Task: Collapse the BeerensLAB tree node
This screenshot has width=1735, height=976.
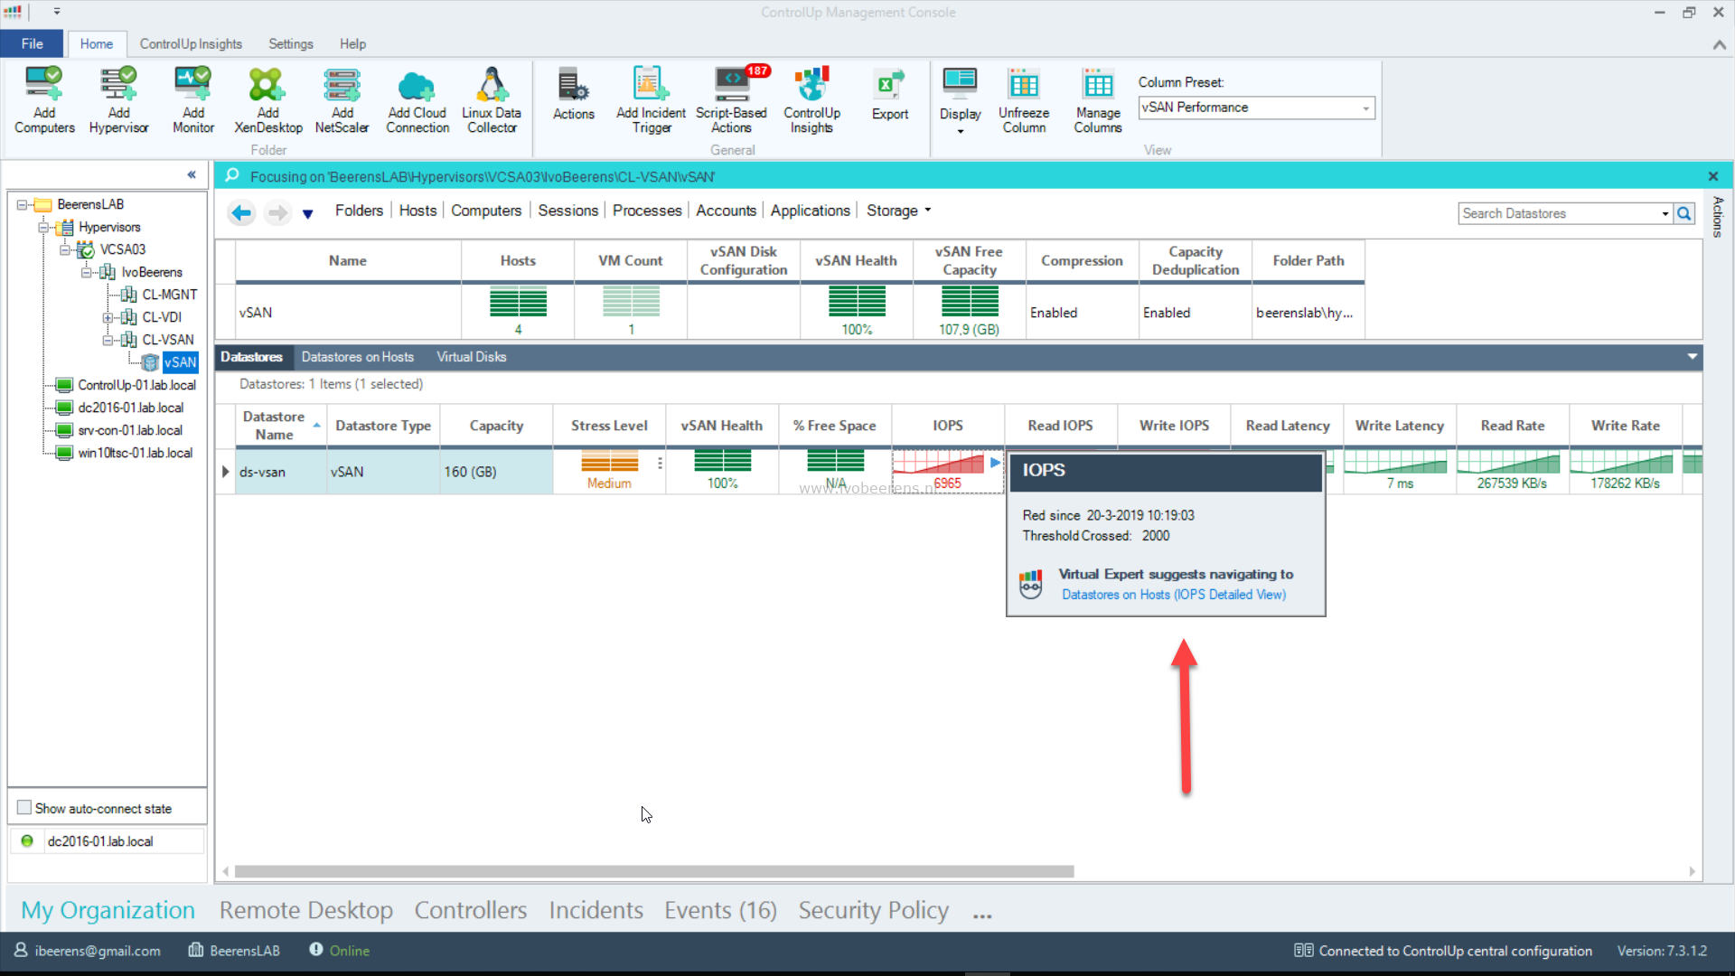Action: coord(23,205)
